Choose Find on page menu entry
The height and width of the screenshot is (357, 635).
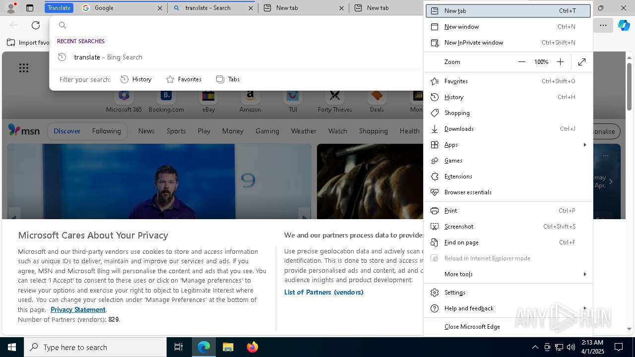[508, 242]
